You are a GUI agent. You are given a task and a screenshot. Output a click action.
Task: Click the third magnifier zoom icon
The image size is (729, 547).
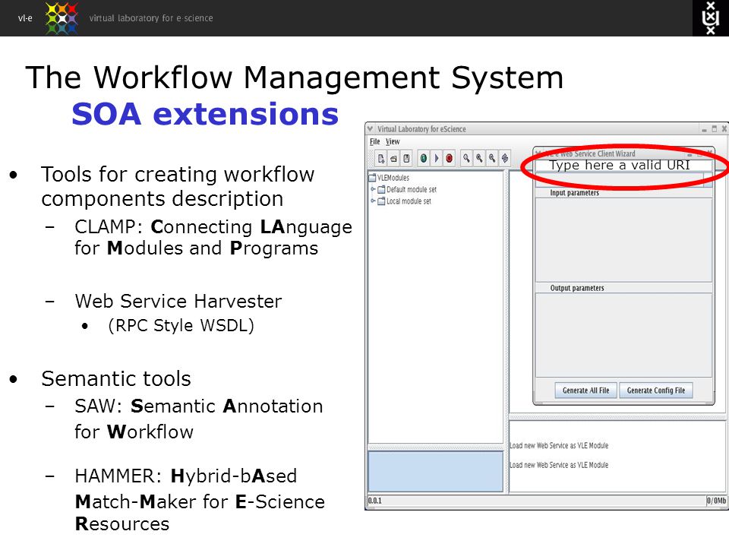pyautogui.click(x=491, y=159)
